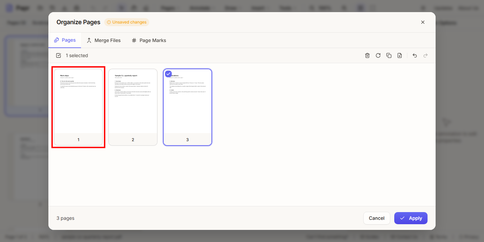The width and height of the screenshot is (484, 242).
Task: Undo the last page change
Action: tap(415, 55)
